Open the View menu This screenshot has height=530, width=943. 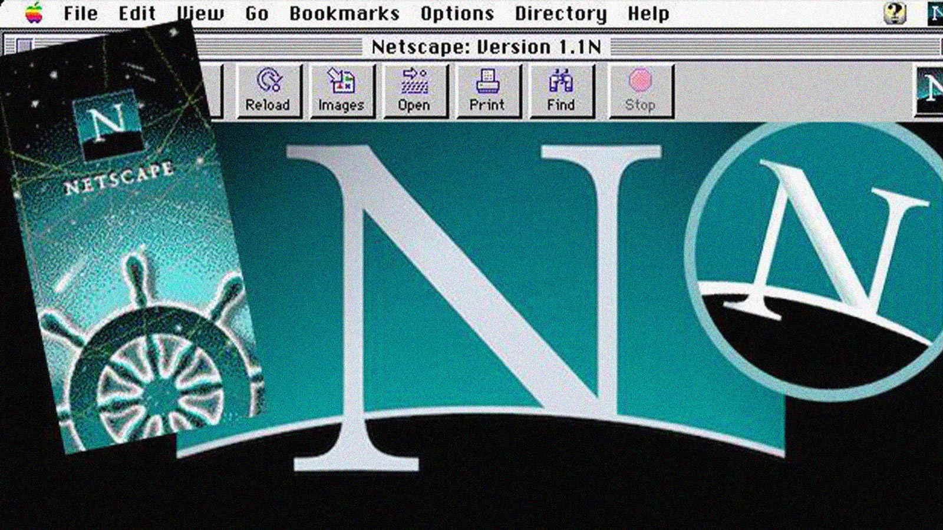[x=200, y=13]
